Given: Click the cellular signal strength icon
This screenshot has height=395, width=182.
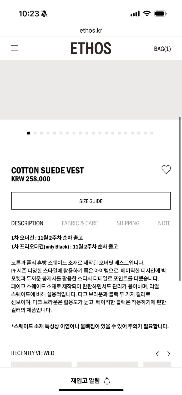Looking at the screenshot, I should point(135,13).
